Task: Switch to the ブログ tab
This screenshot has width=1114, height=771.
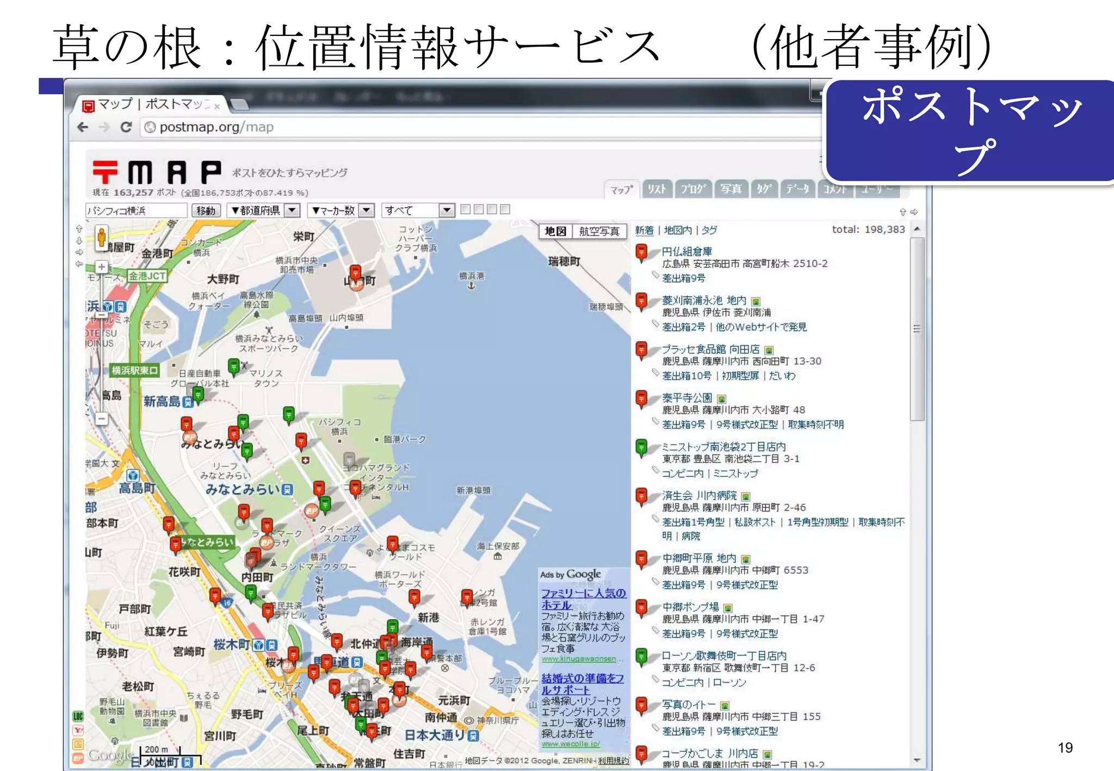Action: coord(693,189)
